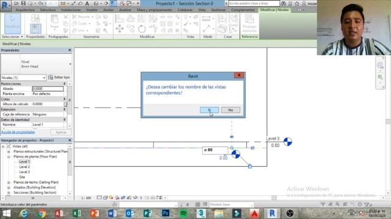
Task: Collapse Planos de planta node
Action: point(9,157)
